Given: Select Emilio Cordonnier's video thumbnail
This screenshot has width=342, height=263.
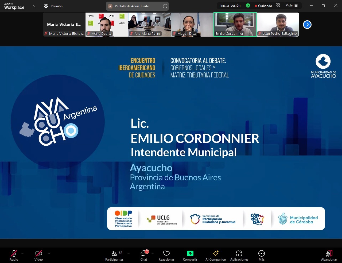Looking at the screenshot, I should [235, 25].
